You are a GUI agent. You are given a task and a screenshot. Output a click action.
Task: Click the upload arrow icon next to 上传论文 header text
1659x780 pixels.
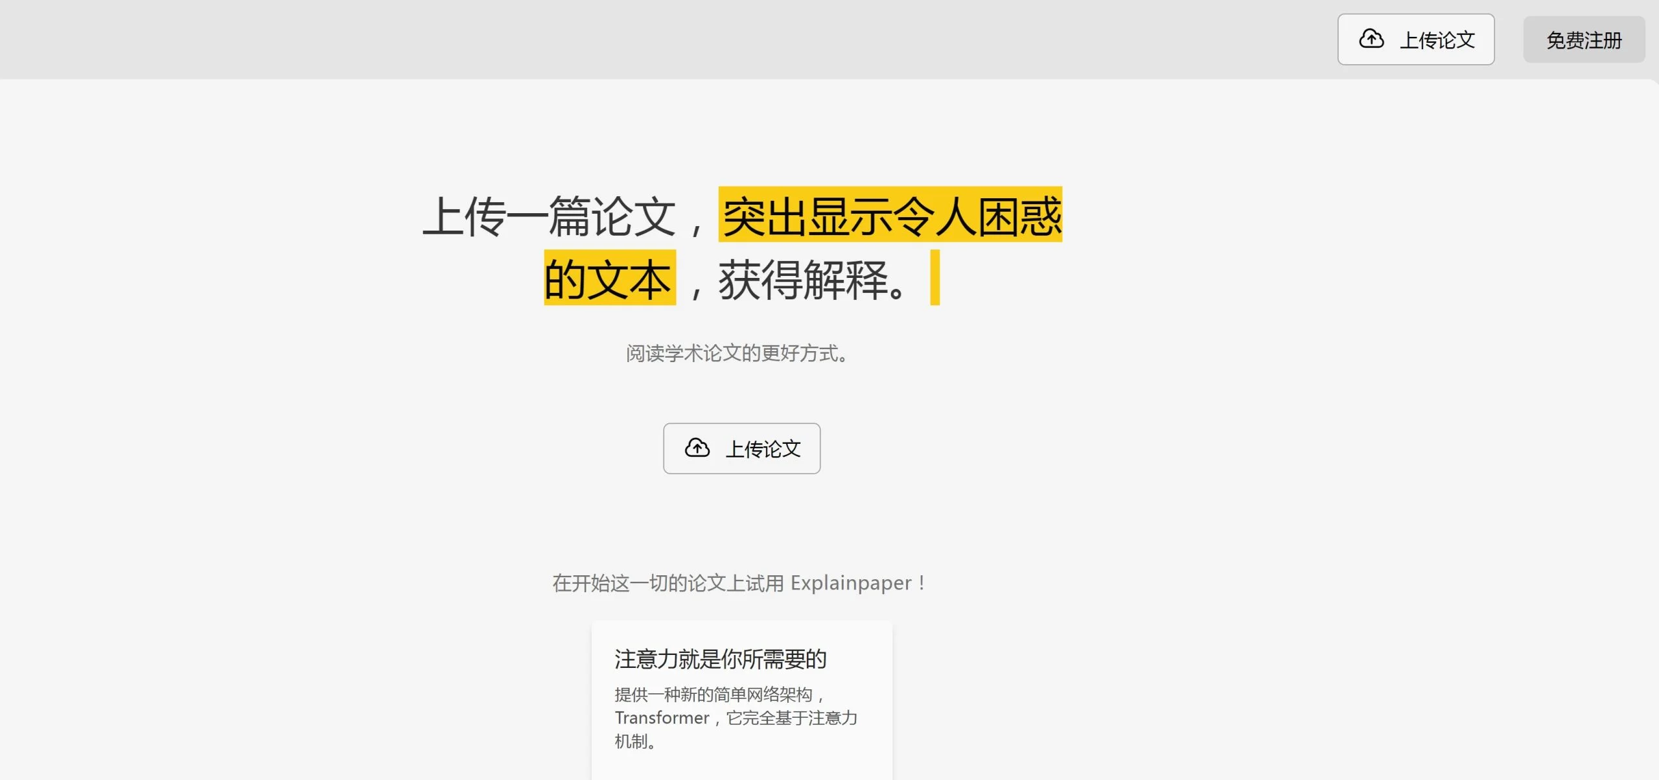1370,39
